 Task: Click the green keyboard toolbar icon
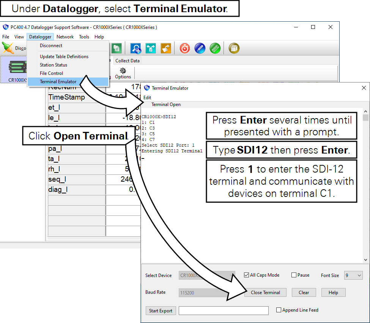click(x=215, y=48)
